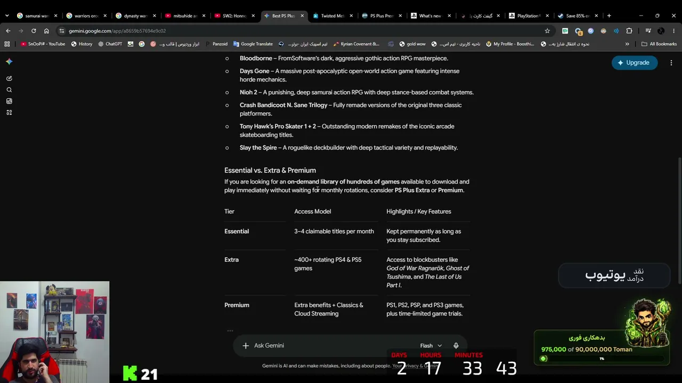Expand the tab search dropdown arrow

[7, 16]
